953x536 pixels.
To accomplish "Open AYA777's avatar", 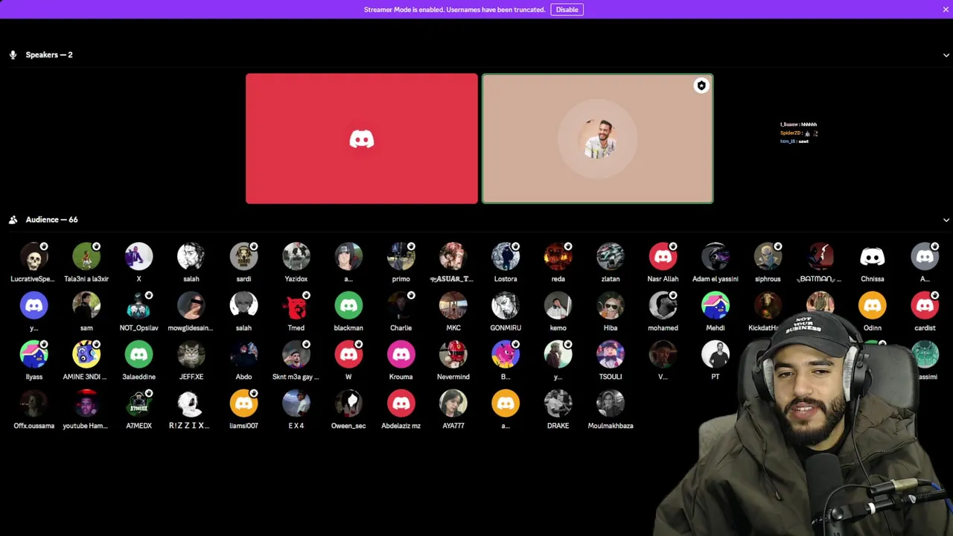I will pyautogui.click(x=453, y=404).
